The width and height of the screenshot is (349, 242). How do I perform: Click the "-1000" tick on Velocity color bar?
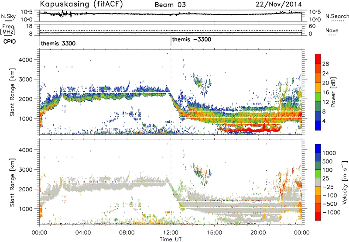(331, 212)
